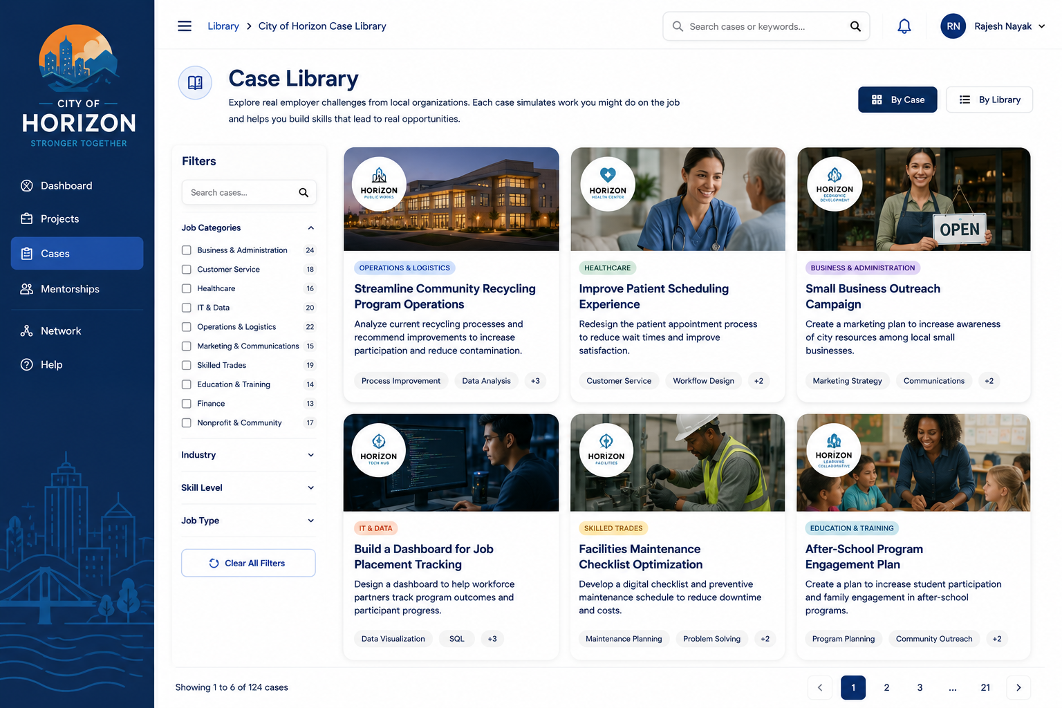Switch to By Library view
Image resolution: width=1062 pixels, height=708 pixels.
989,100
